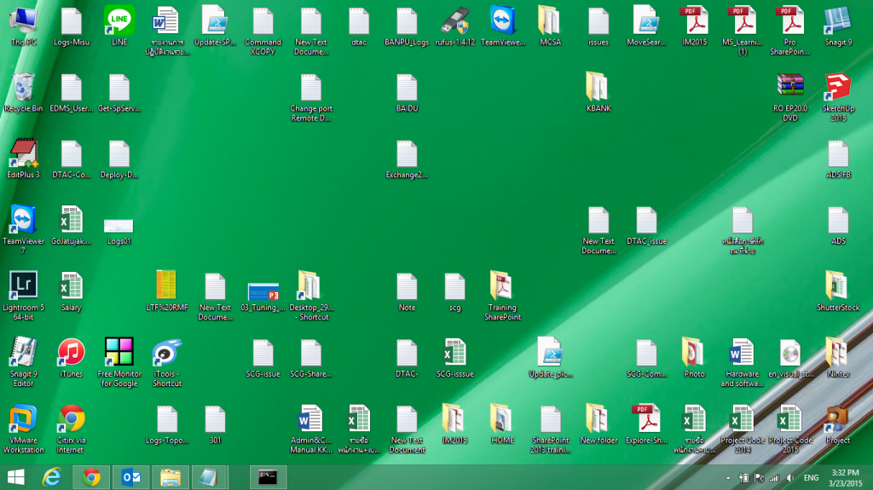Viewport: 873px width, 490px height.
Task: Open This PC desktop icon
Action: 23,26
